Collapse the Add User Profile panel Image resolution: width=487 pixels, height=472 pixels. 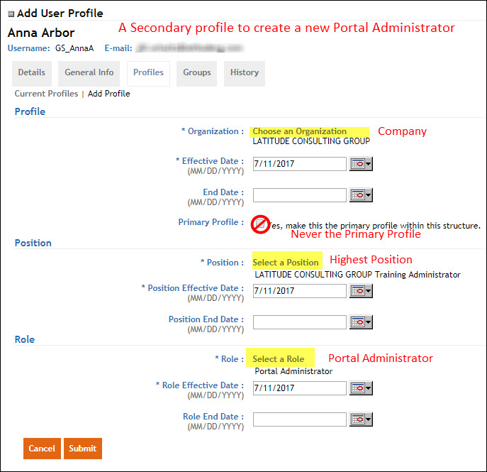tap(11, 13)
